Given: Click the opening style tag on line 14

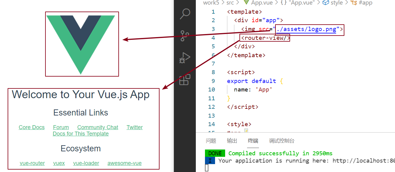Looking at the screenshot, I should pyautogui.click(x=239, y=124).
